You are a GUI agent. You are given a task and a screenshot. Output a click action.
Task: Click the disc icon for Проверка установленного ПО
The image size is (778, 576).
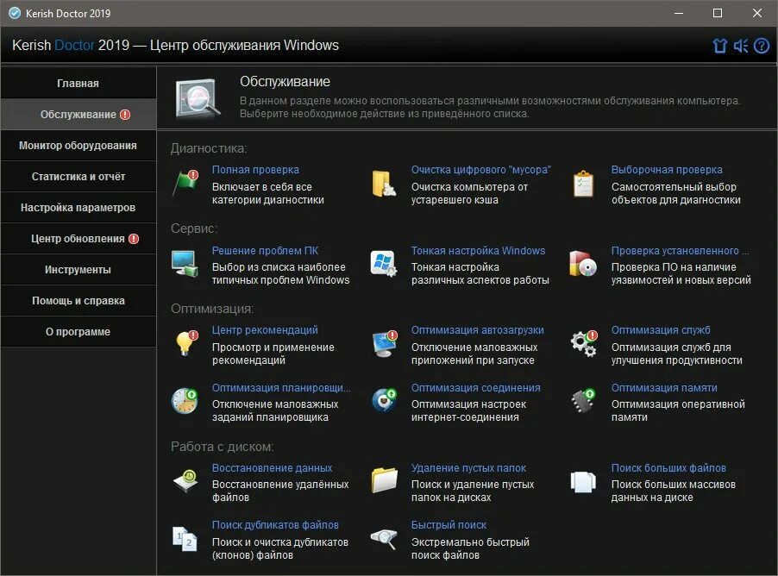click(x=583, y=263)
